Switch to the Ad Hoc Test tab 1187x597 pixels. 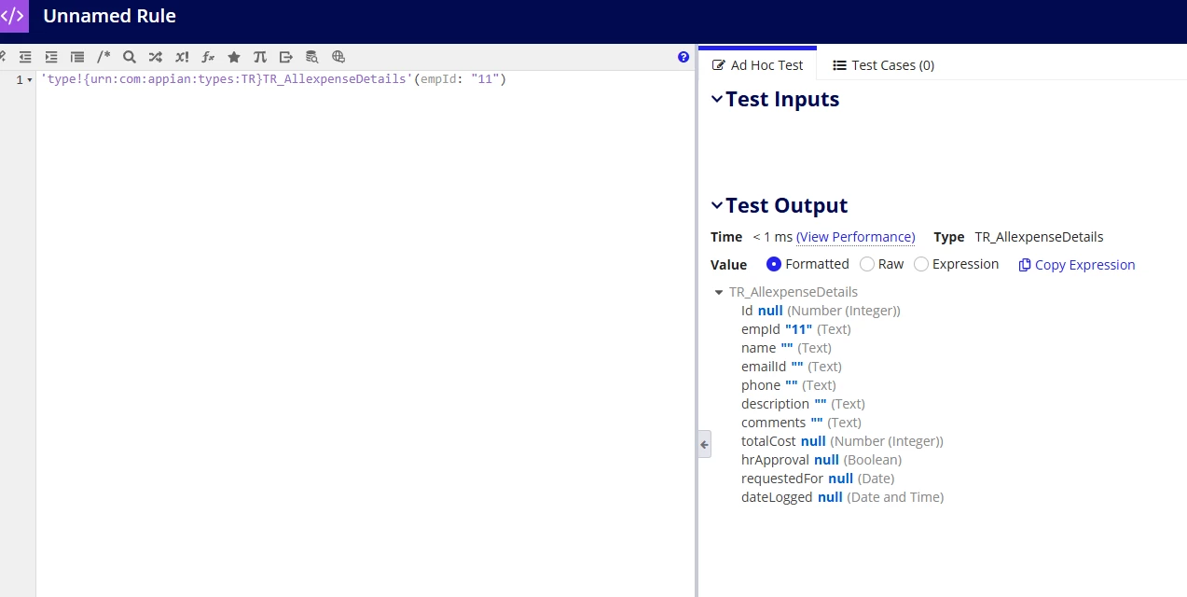[x=757, y=64]
